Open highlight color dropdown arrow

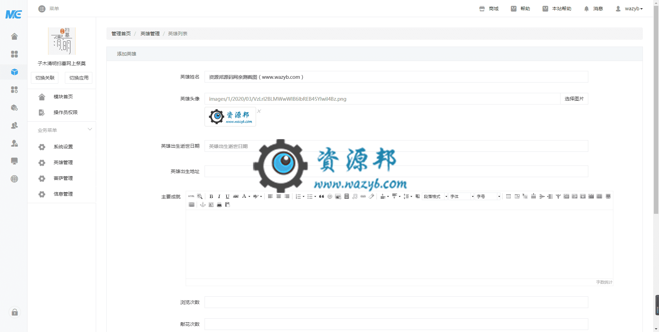(261, 196)
